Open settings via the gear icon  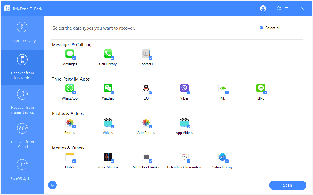pyautogui.click(x=278, y=9)
